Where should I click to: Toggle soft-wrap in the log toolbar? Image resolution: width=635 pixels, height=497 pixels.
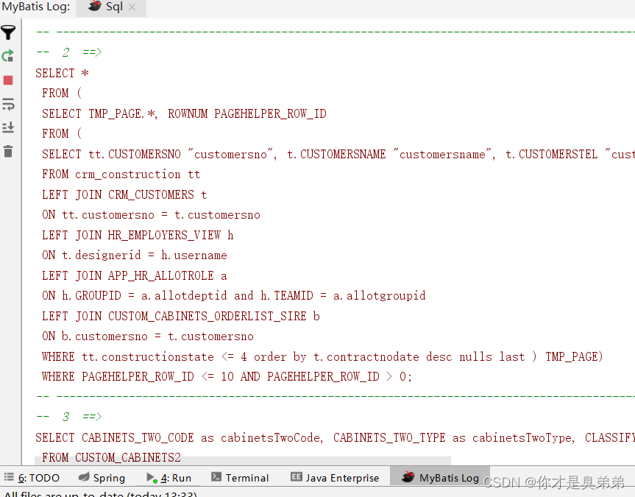9,104
